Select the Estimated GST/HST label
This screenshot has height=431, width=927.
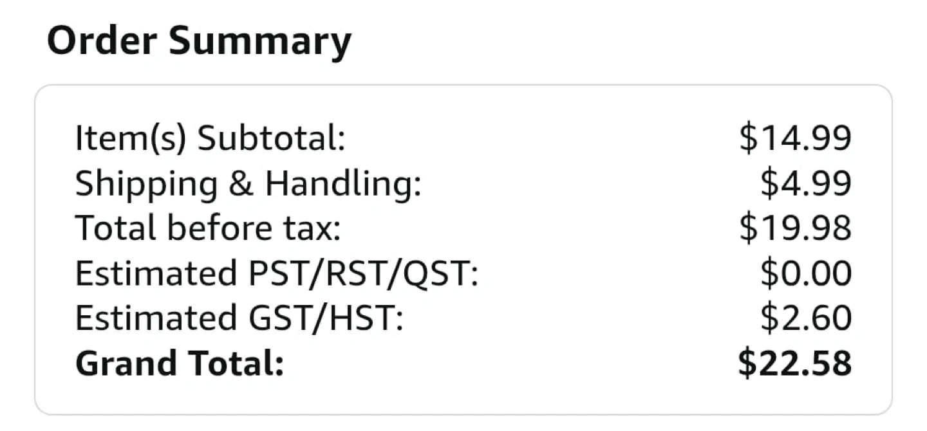click(239, 318)
